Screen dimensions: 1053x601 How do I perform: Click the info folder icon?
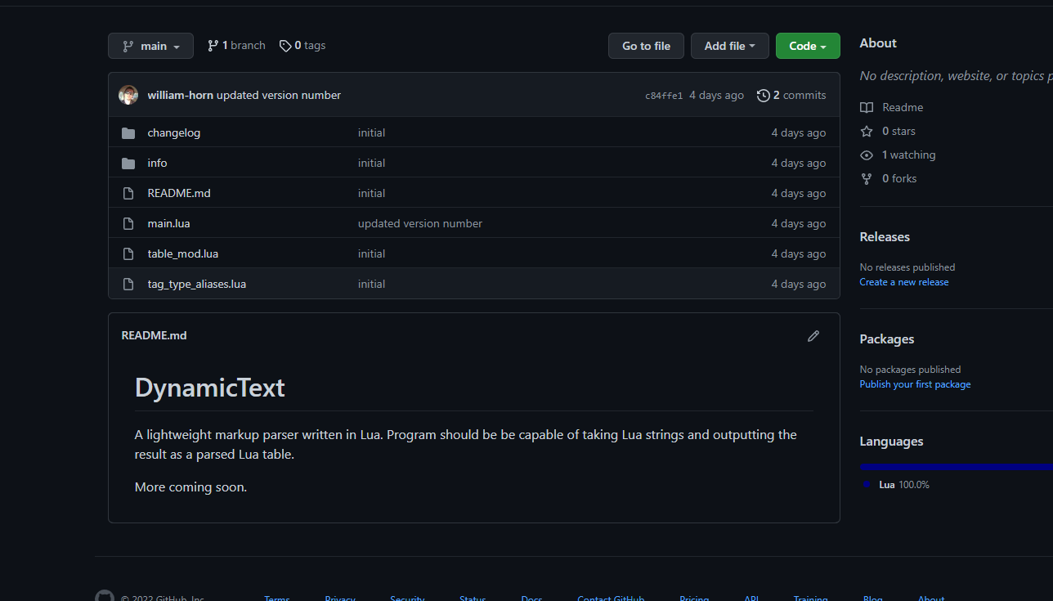point(128,164)
